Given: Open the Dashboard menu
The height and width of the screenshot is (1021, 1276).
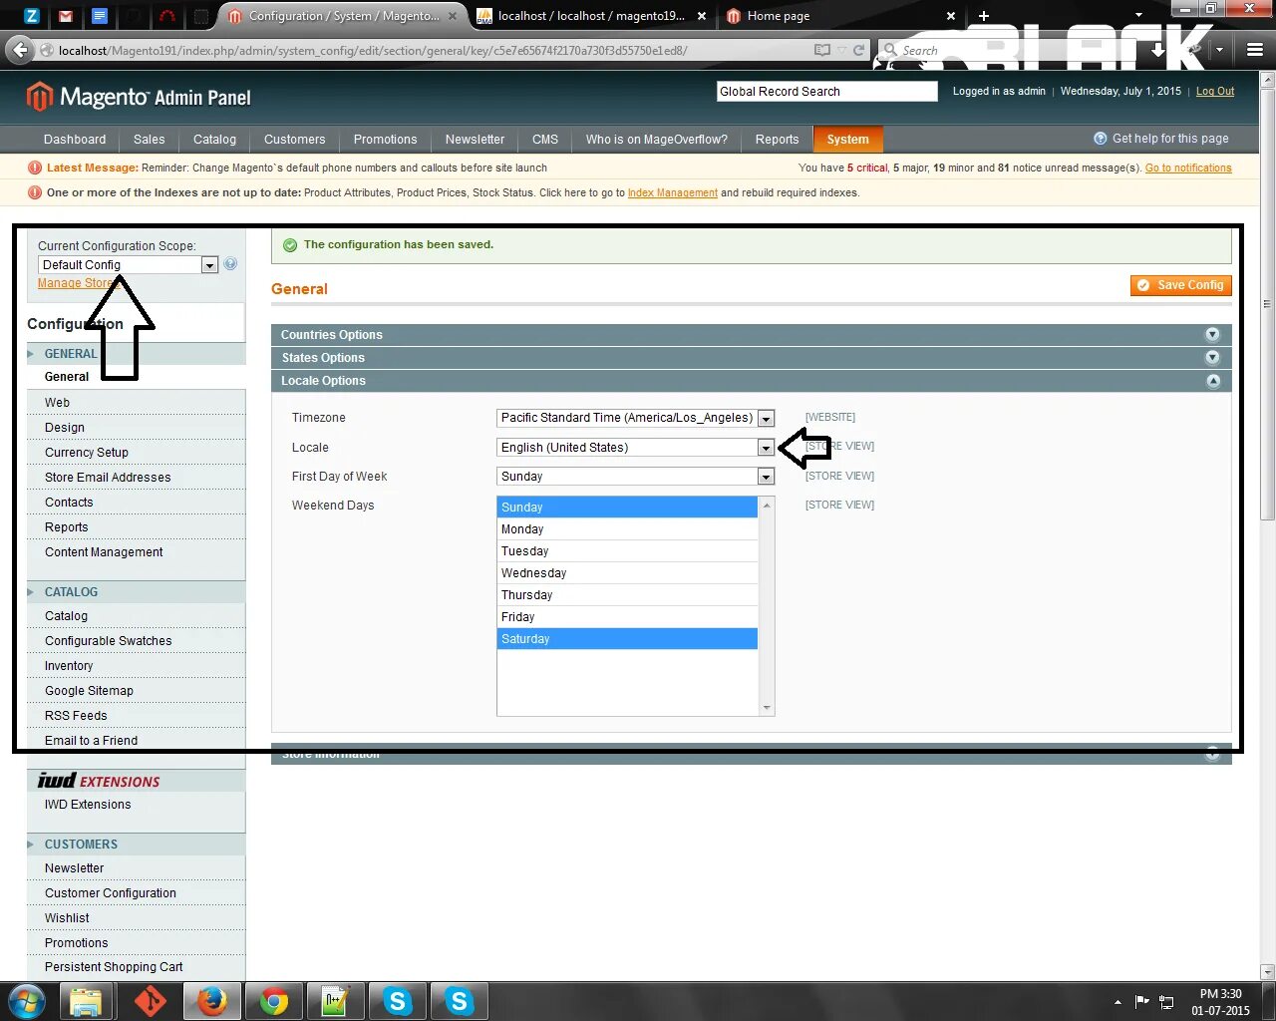Looking at the screenshot, I should (x=75, y=140).
